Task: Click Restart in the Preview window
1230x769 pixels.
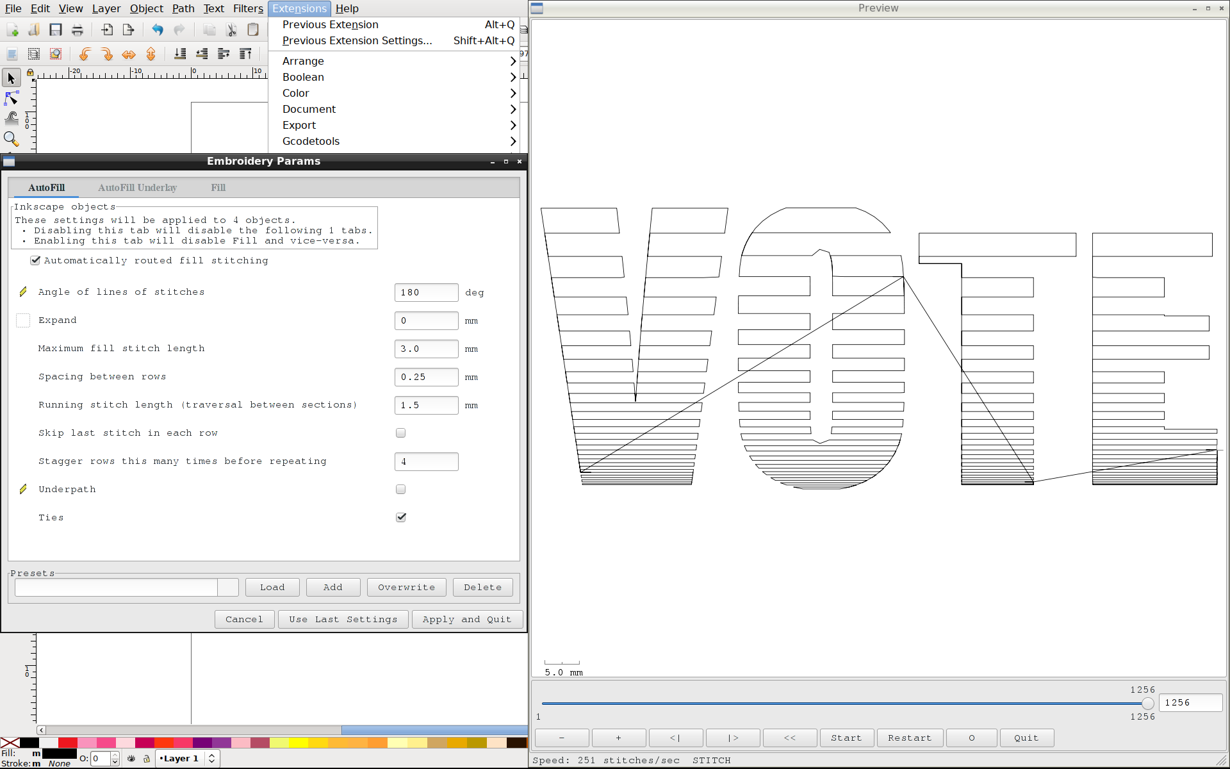Action: pos(910,738)
